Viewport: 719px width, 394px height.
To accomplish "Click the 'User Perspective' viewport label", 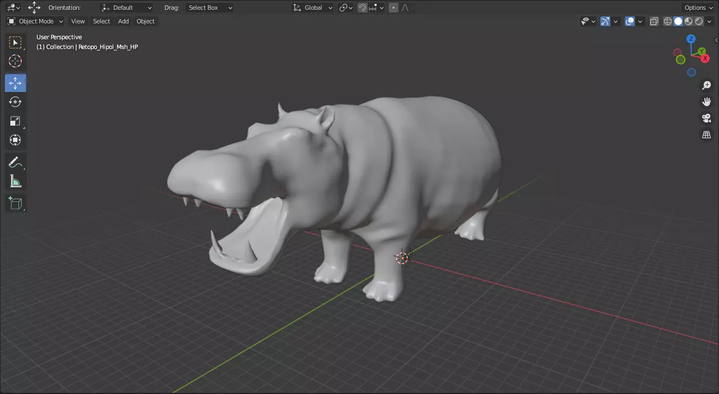I will [x=59, y=37].
